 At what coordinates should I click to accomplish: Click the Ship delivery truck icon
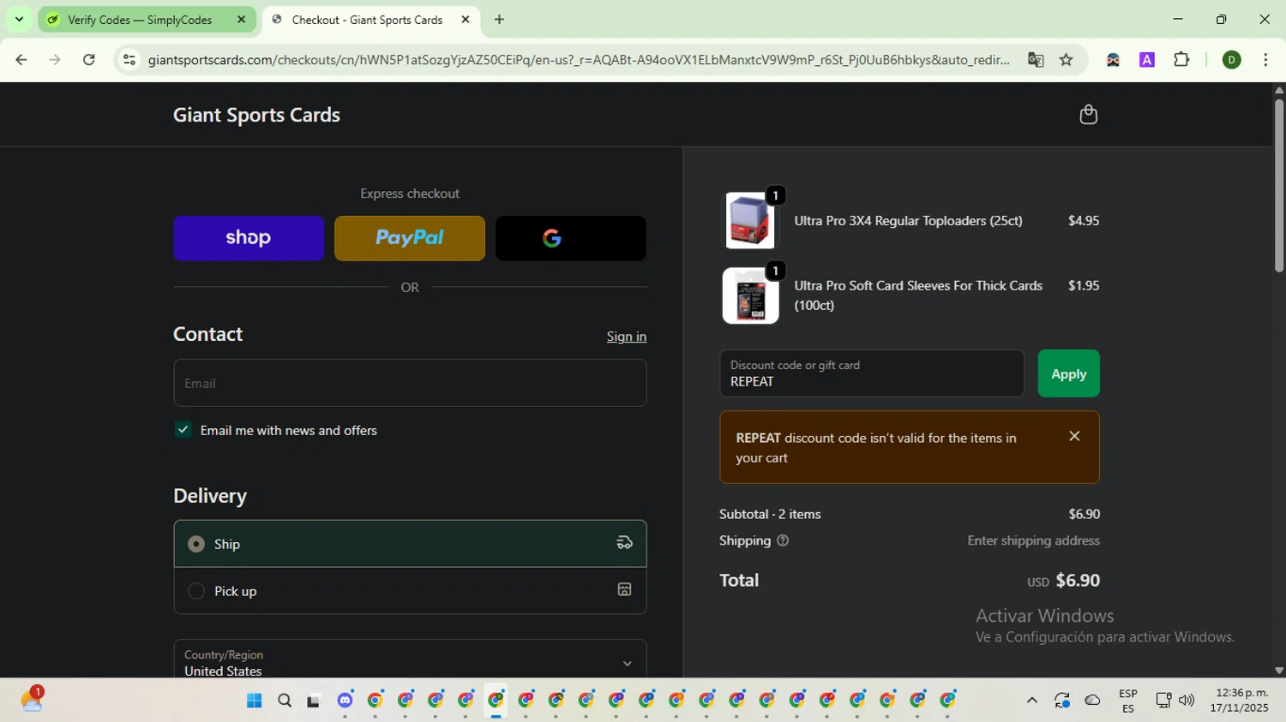624,543
